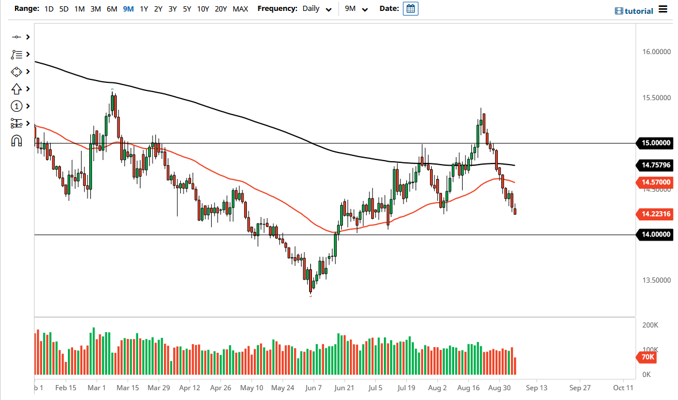Open the 9M interval dropdown

[x=355, y=9]
